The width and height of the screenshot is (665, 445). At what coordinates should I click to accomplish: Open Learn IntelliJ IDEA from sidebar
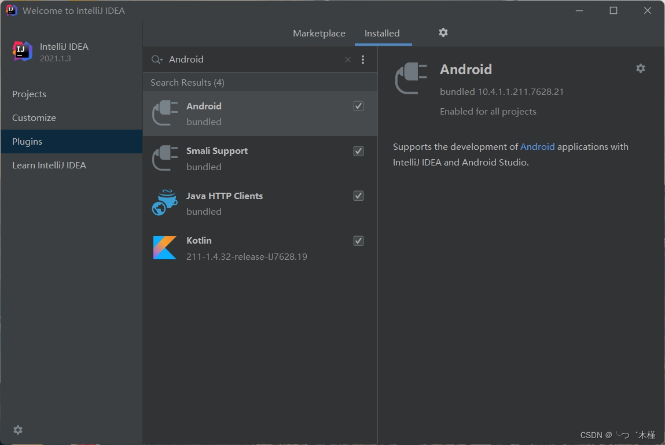(50, 165)
